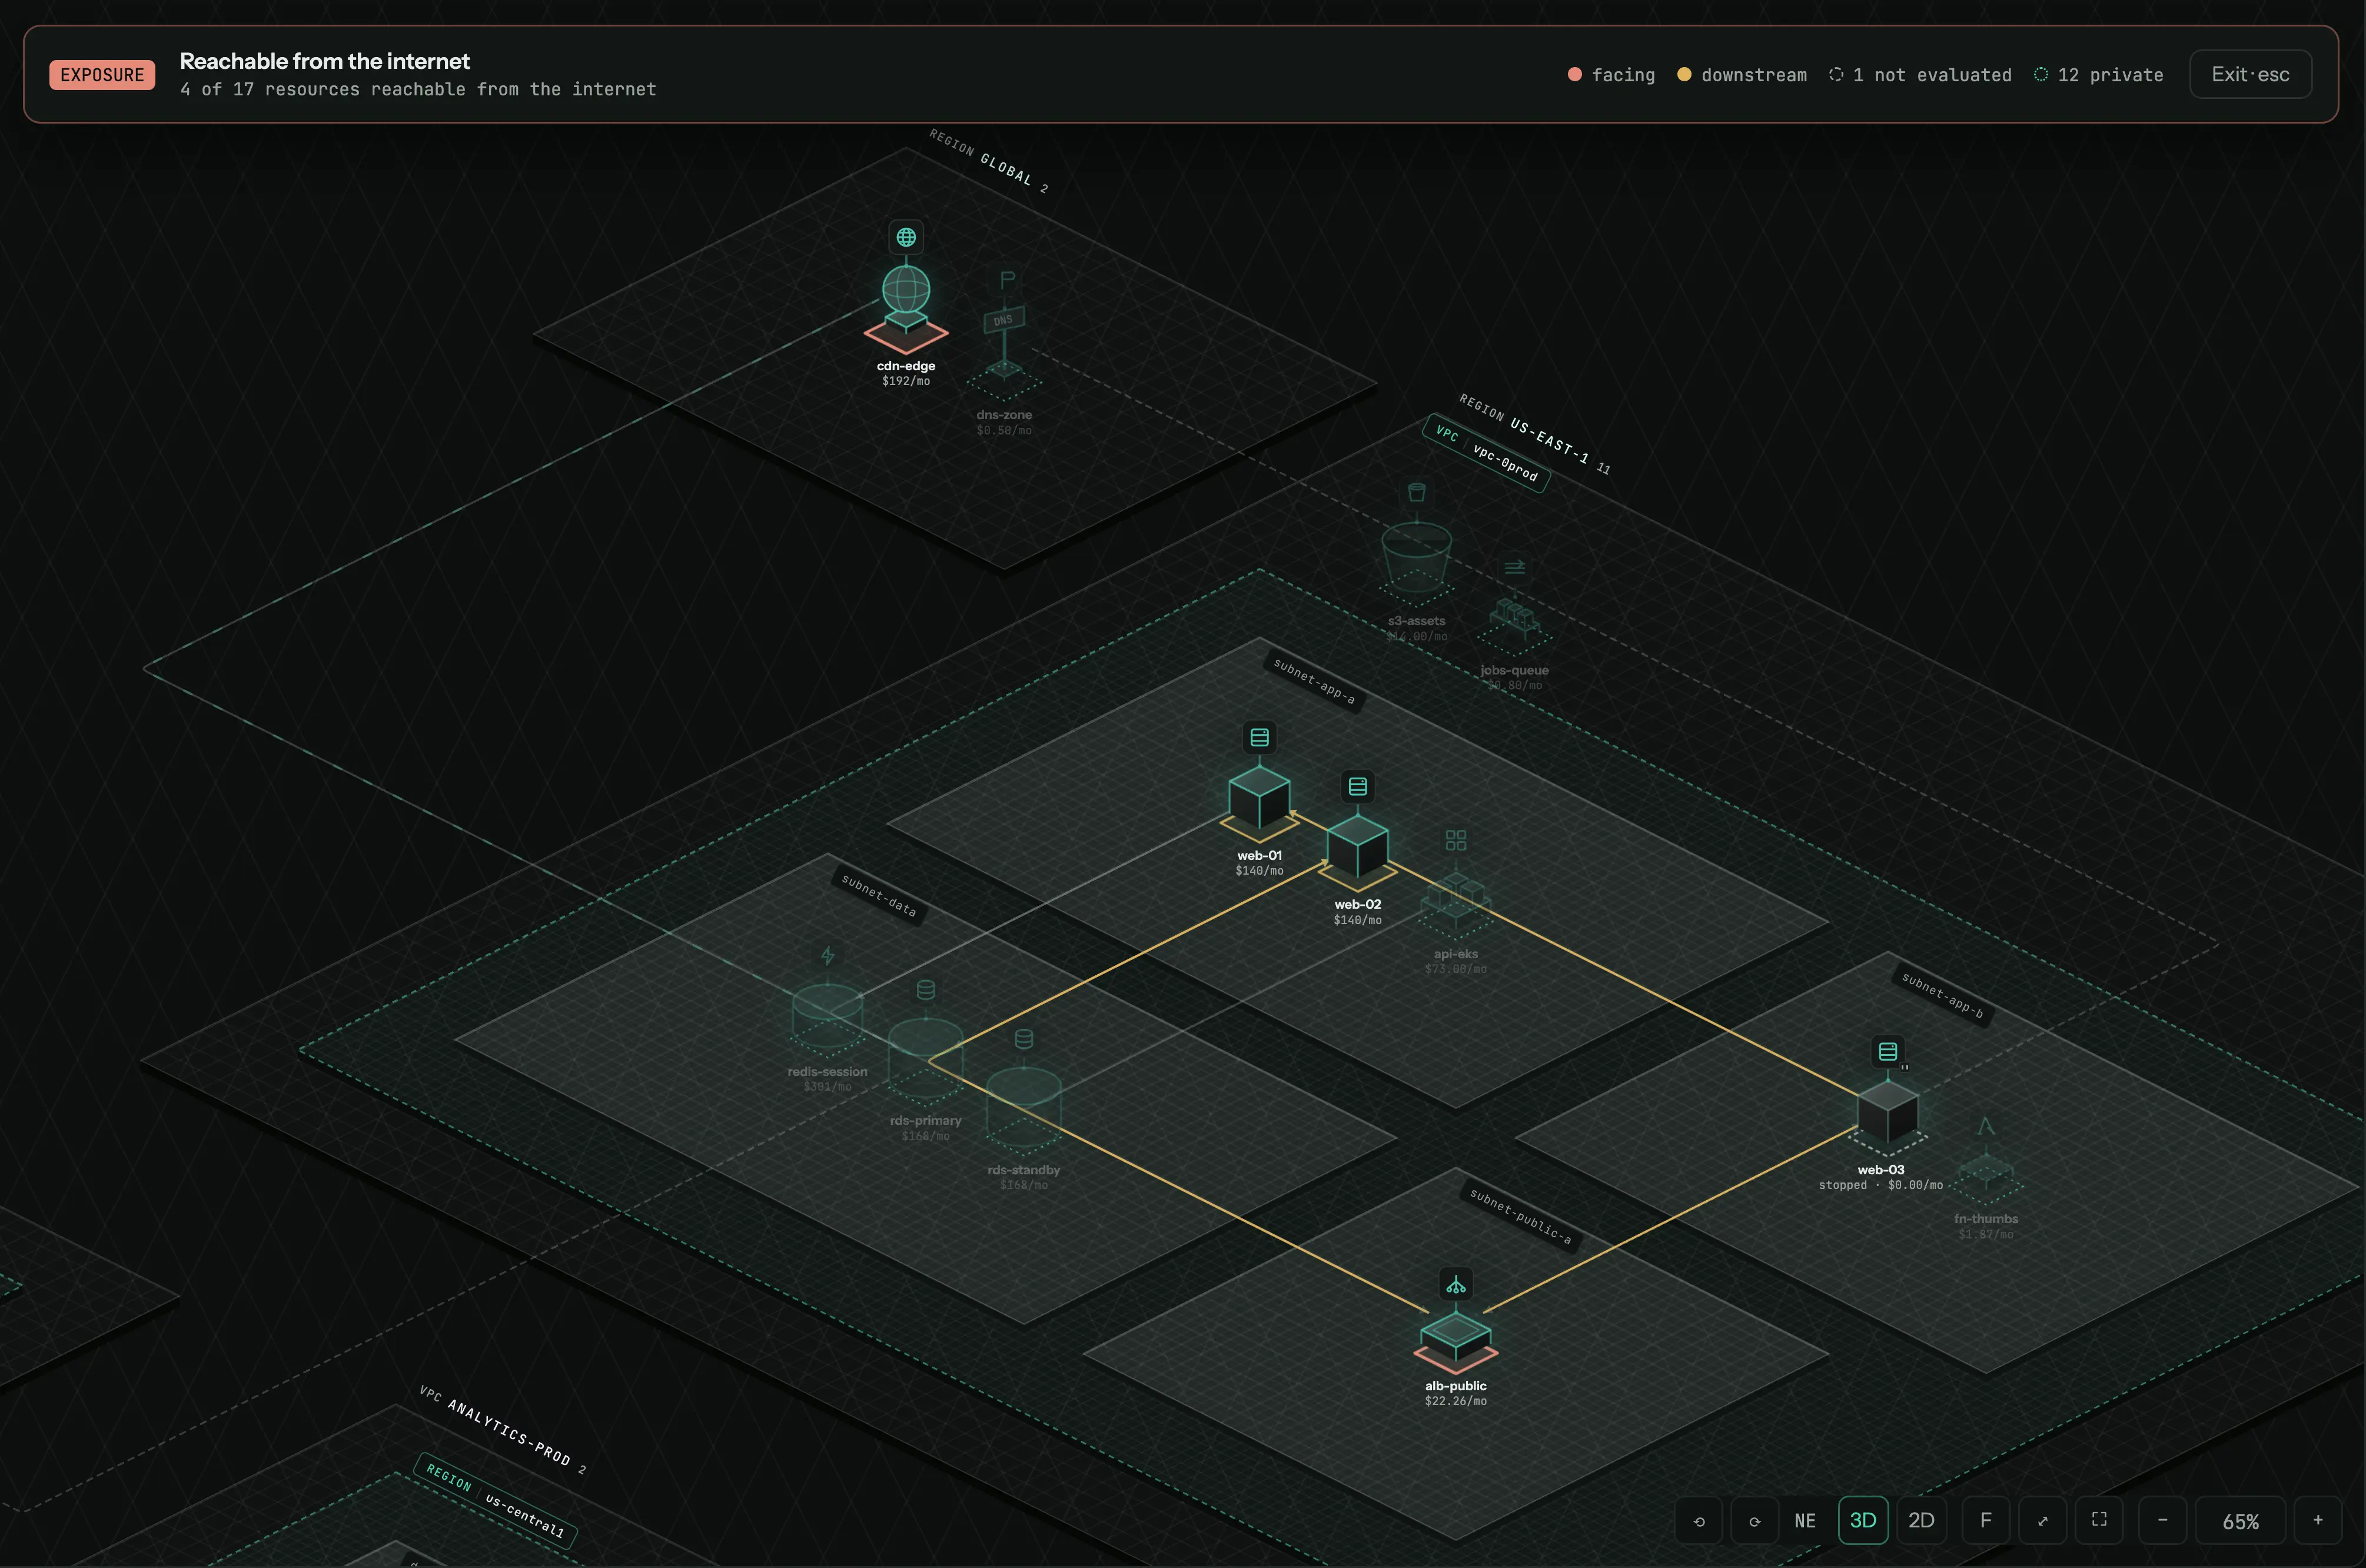Image resolution: width=2366 pixels, height=1568 pixels.
Task: Switch to 3D view mode
Action: (x=1862, y=1520)
